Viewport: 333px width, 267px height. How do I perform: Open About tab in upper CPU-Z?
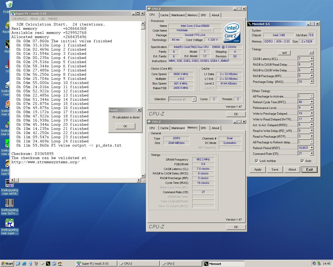coord(215,15)
